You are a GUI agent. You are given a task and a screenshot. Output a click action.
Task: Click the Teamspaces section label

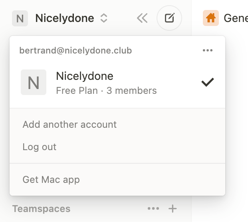click(x=41, y=209)
